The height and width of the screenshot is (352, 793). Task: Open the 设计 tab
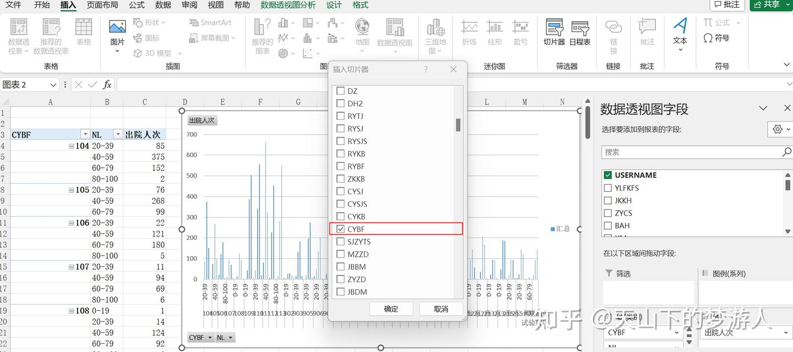click(334, 5)
